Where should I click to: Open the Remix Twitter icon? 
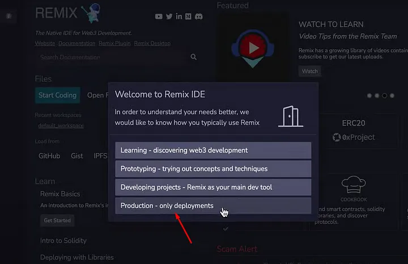[169, 16]
